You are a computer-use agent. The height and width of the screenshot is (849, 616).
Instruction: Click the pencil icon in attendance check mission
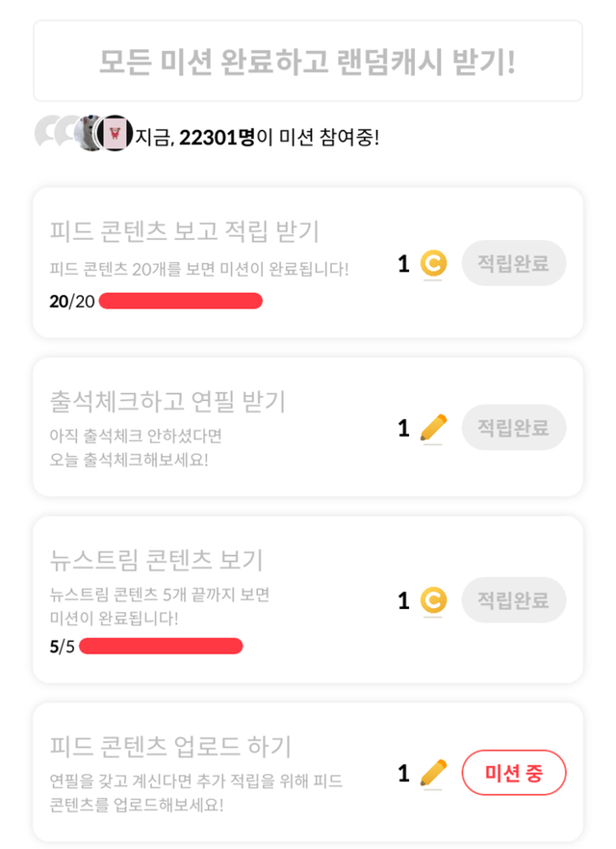pos(434,428)
